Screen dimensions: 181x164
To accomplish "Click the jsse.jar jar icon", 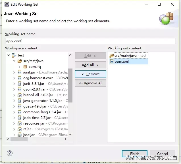I will (x=20, y=134).
